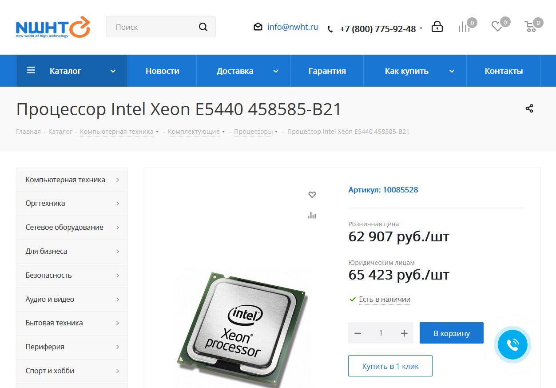
Task: Click retail price 62 907 руб./шт
Action: pos(399,236)
